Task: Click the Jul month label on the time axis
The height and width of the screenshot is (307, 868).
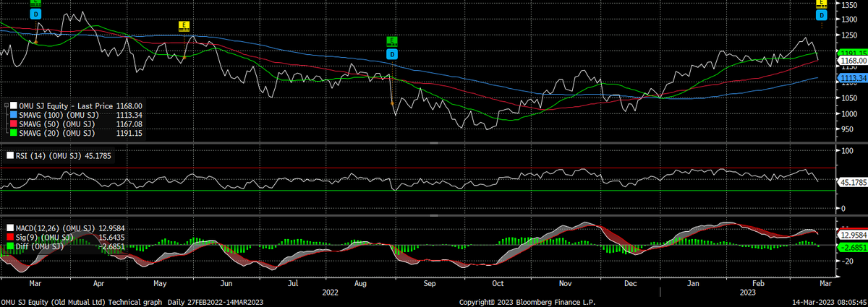Action: (x=292, y=285)
